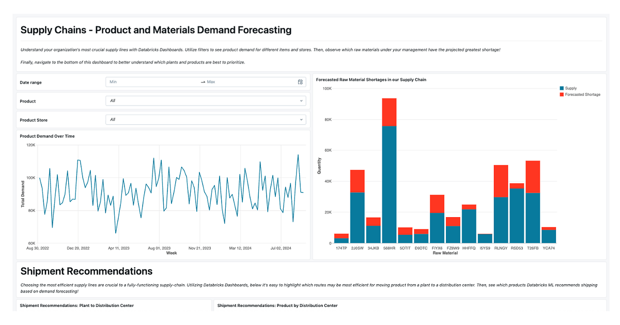
Task: Open the date range calendar icon
Action: (300, 82)
